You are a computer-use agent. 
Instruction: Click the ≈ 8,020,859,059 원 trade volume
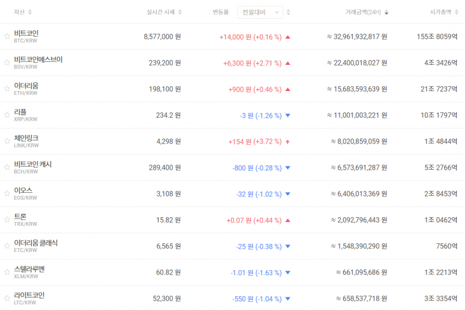(359, 142)
